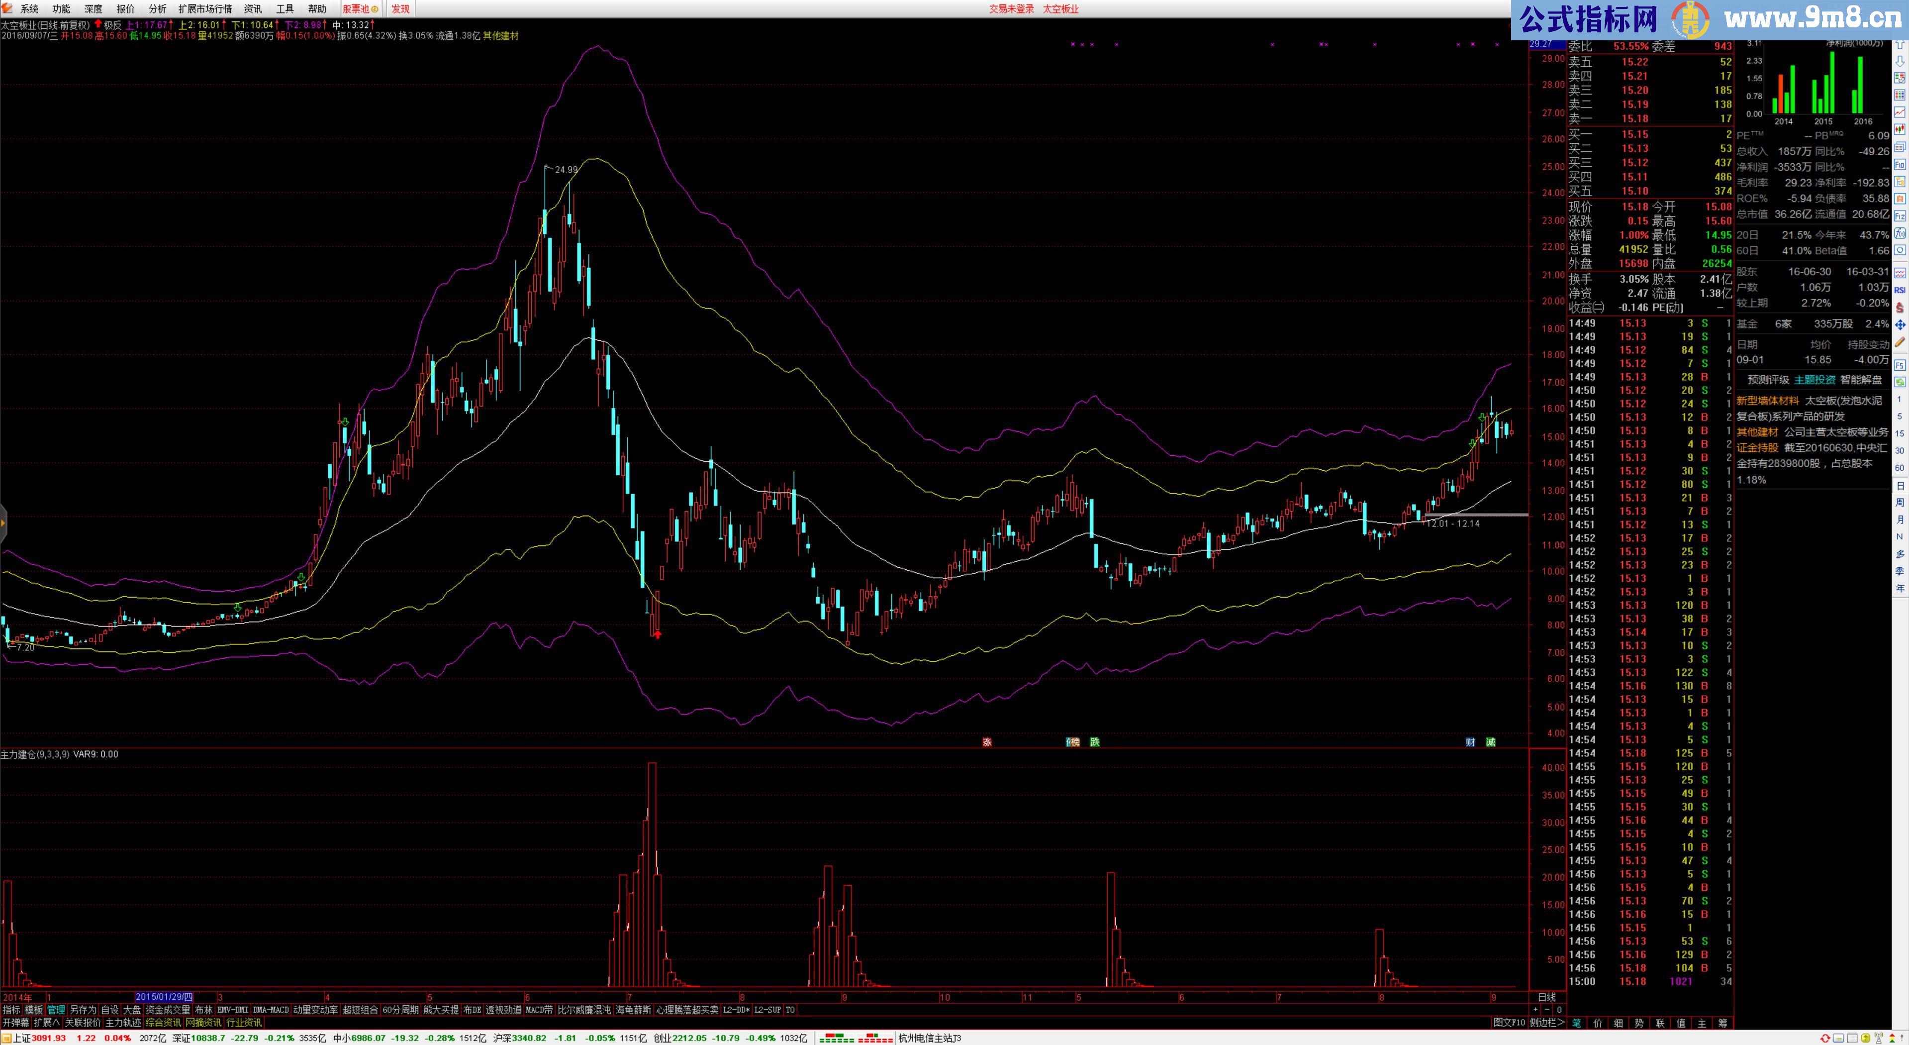Open the 系统 menu
Image resolution: width=1909 pixels, height=1045 pixels.
(x=30, y=9)
